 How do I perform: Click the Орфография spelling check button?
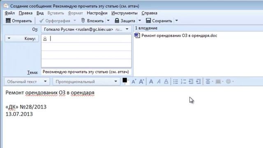click(x=55, y=21)
